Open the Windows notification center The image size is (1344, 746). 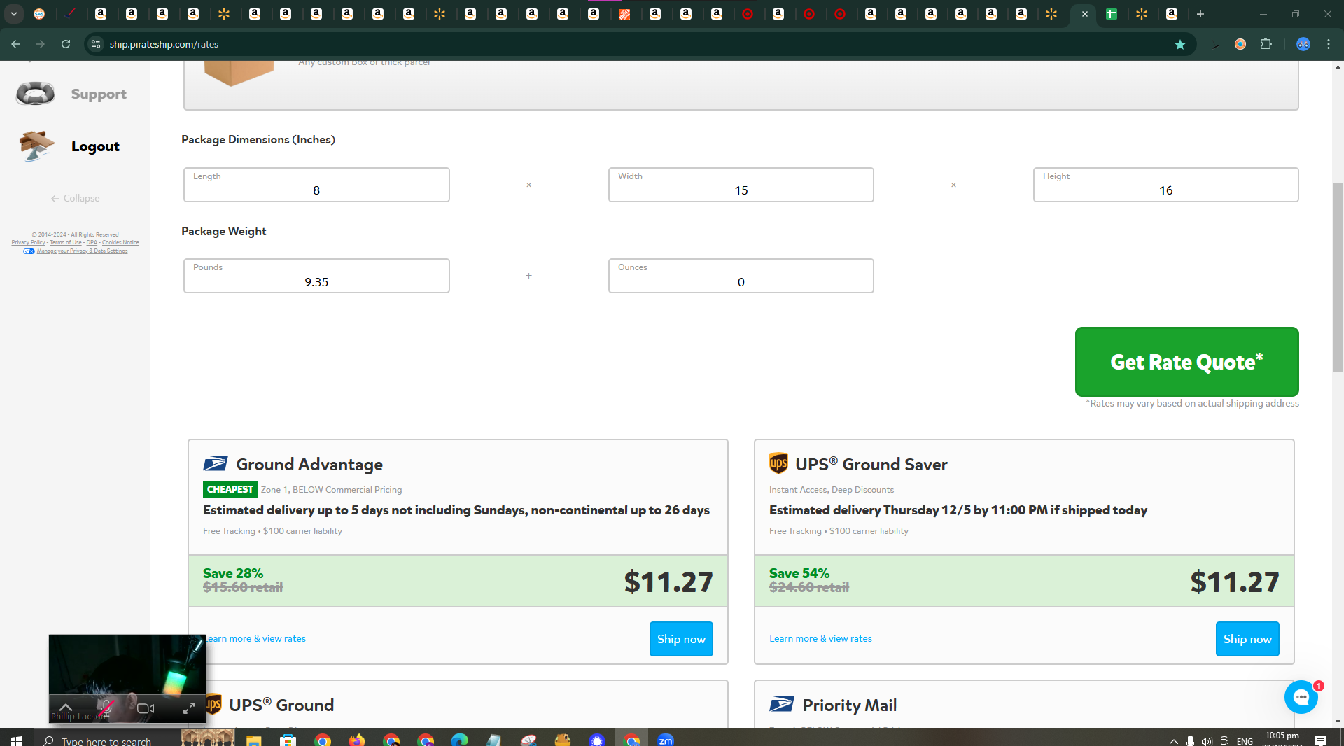(x=1321, y=741)
